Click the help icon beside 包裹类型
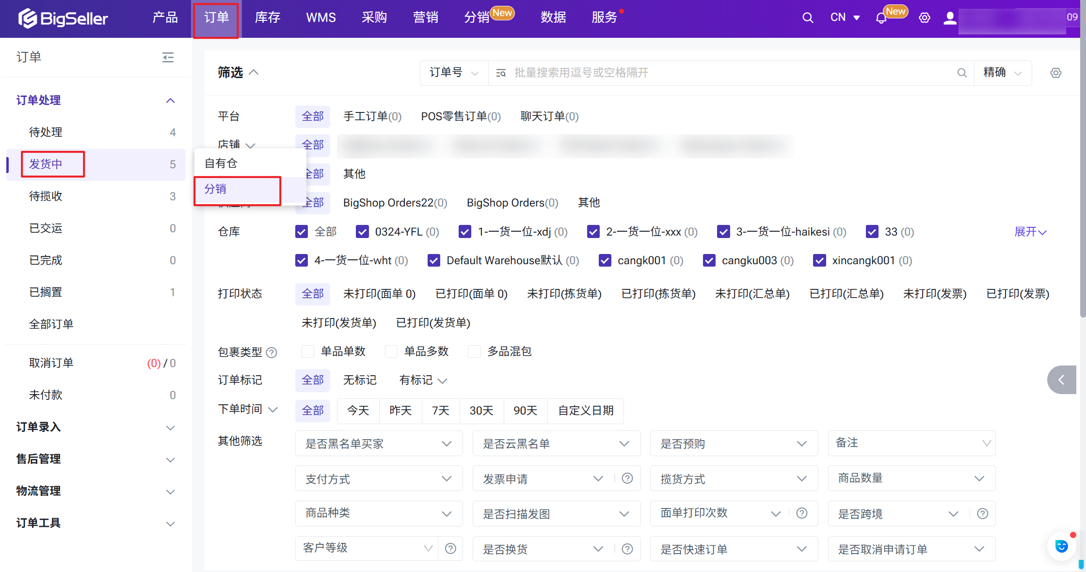 point(272,352)
